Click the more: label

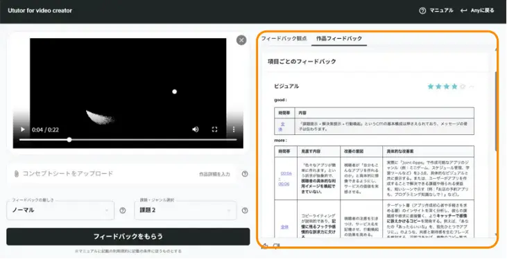280,141
